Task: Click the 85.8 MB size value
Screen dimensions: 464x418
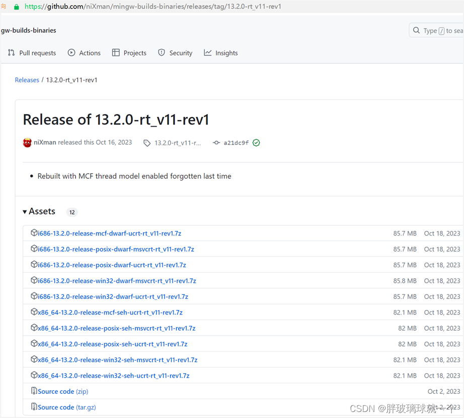Action: (405, 281)
